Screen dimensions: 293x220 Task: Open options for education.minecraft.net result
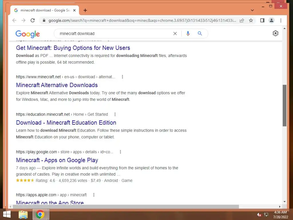click(x=115, y=114)
